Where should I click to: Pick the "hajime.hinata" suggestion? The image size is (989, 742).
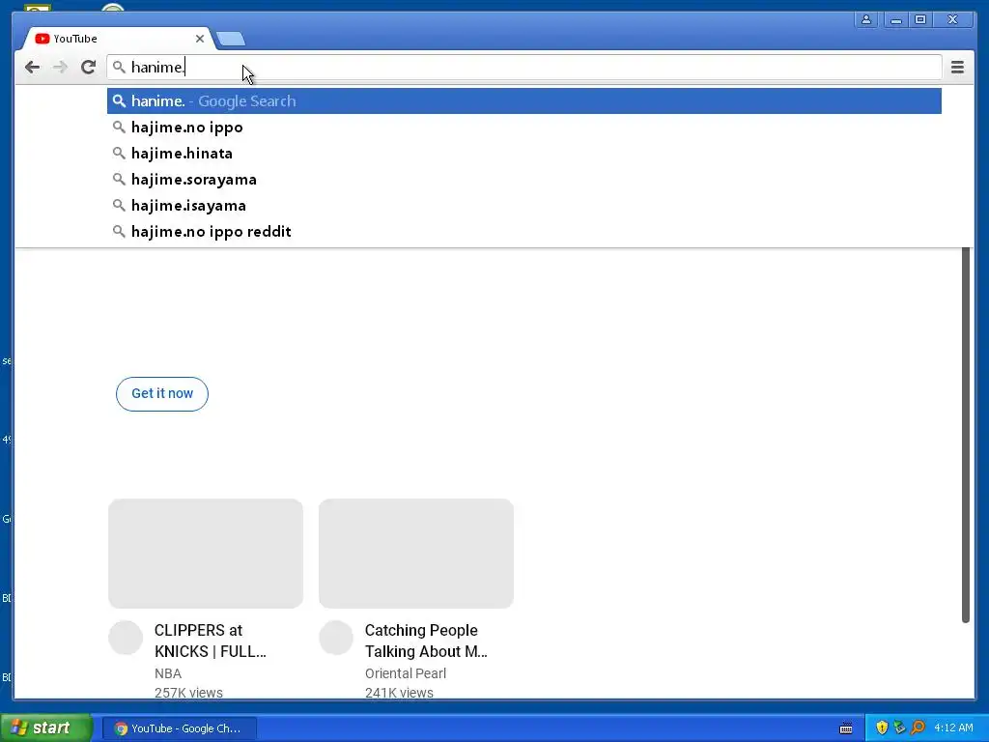pyautogui.click(x=523, y=154)
